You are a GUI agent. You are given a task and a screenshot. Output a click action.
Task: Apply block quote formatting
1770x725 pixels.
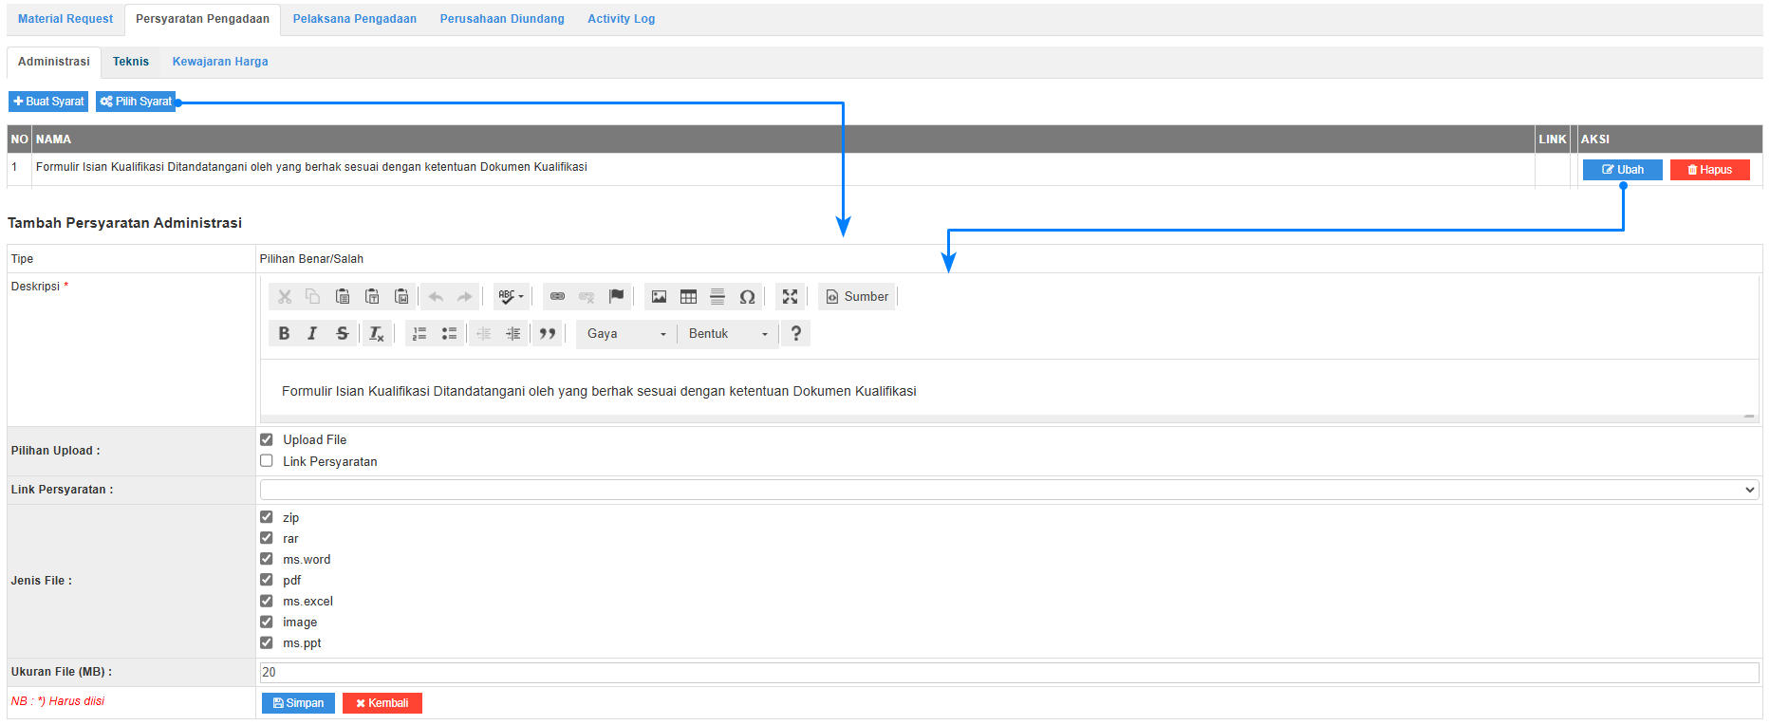[548, 334]
